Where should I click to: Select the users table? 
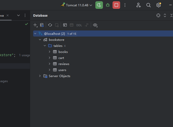click(x=62, y=70)
